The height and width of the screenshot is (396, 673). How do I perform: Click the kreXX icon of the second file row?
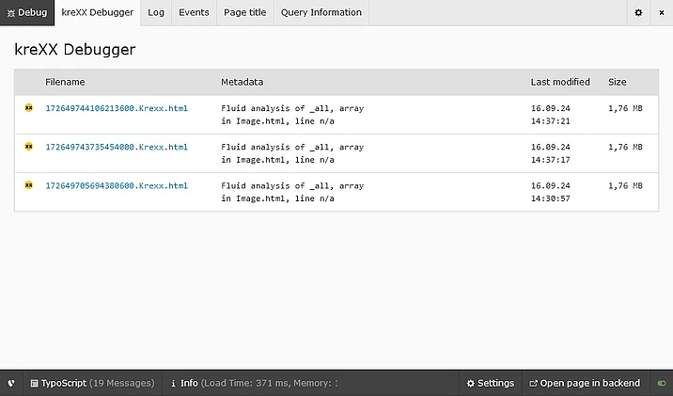click(28, 147)
